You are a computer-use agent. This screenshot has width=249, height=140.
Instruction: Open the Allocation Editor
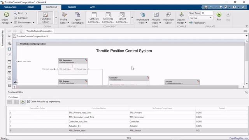(168, 18)
